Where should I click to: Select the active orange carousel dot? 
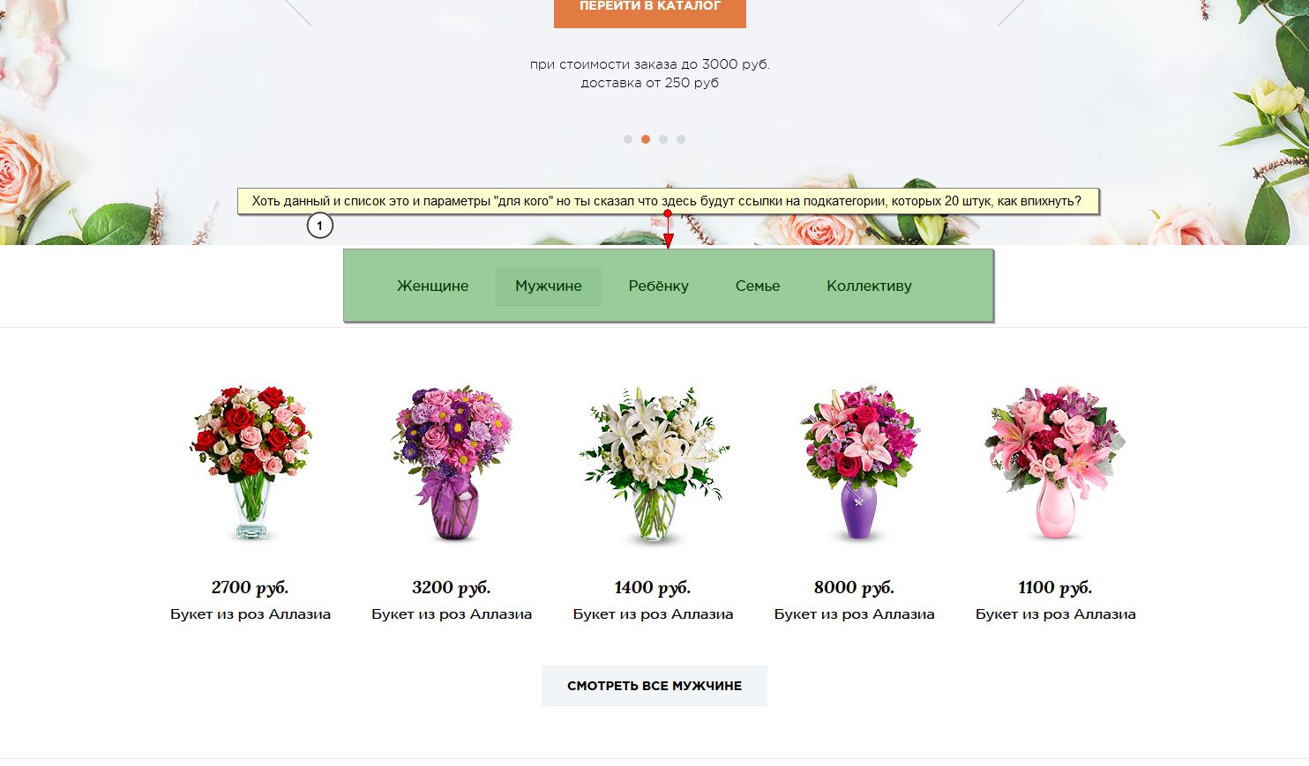tap(646, 139)
